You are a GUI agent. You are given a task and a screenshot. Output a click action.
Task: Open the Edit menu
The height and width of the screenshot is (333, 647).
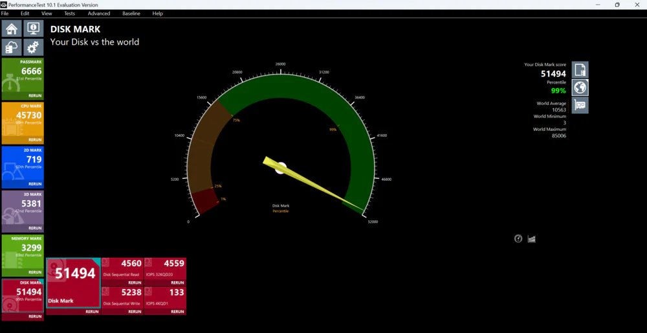coord(25,14)
